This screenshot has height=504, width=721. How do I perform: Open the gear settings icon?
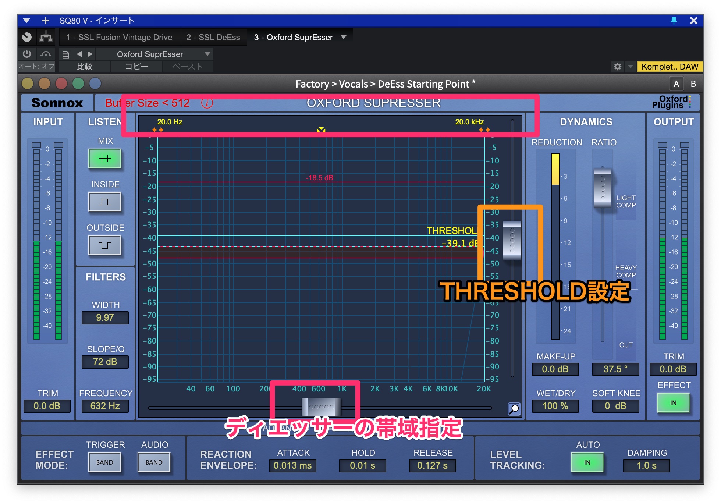[x=617, y=67]
